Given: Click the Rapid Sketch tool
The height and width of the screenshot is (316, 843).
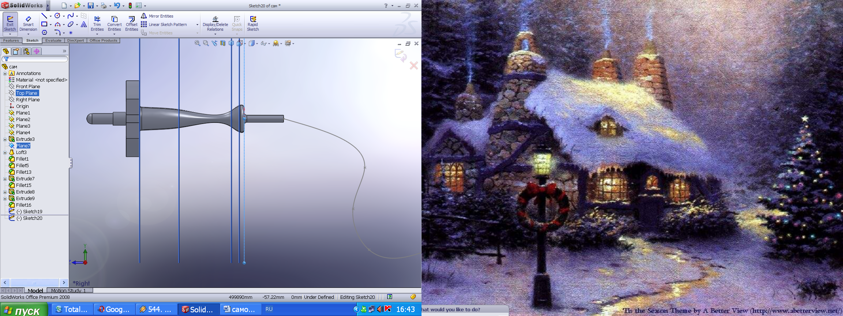Looking at the screenshot, I should [253, 23].
